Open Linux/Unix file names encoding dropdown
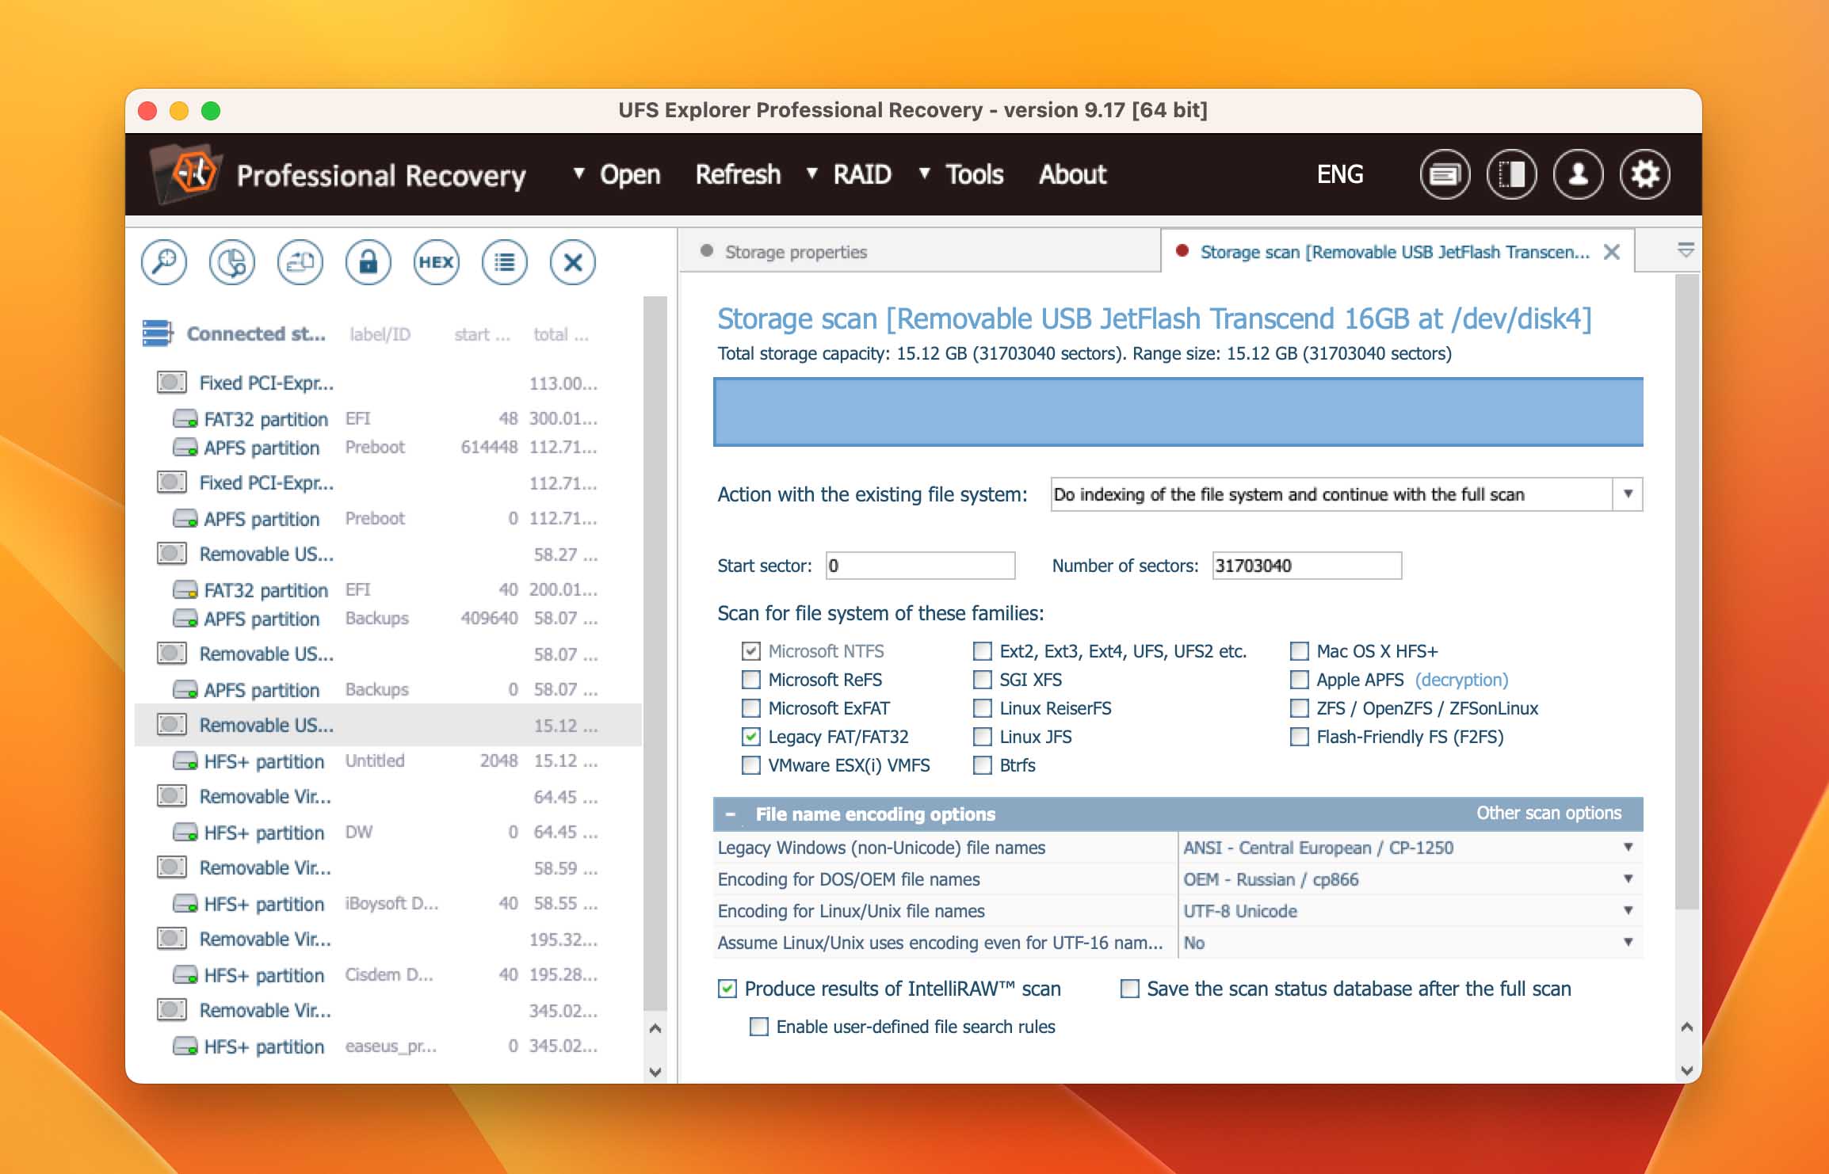Screen dimensions: 1829x1174 (x=1410, y=911)
